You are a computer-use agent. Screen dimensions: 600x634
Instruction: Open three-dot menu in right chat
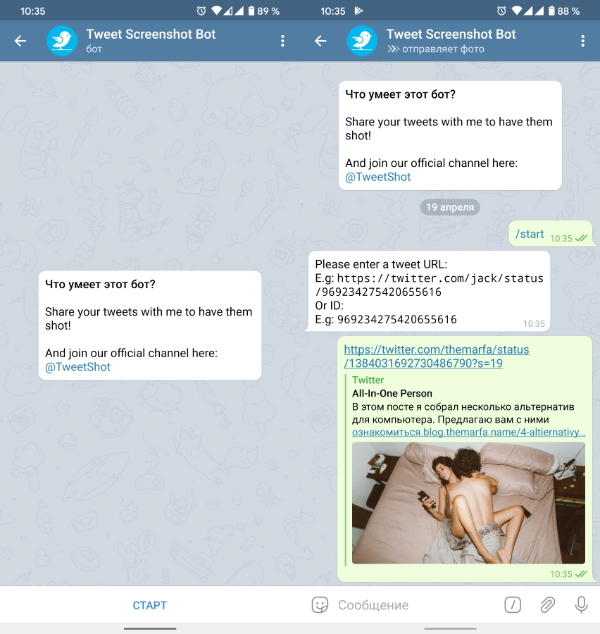(582, 40)
